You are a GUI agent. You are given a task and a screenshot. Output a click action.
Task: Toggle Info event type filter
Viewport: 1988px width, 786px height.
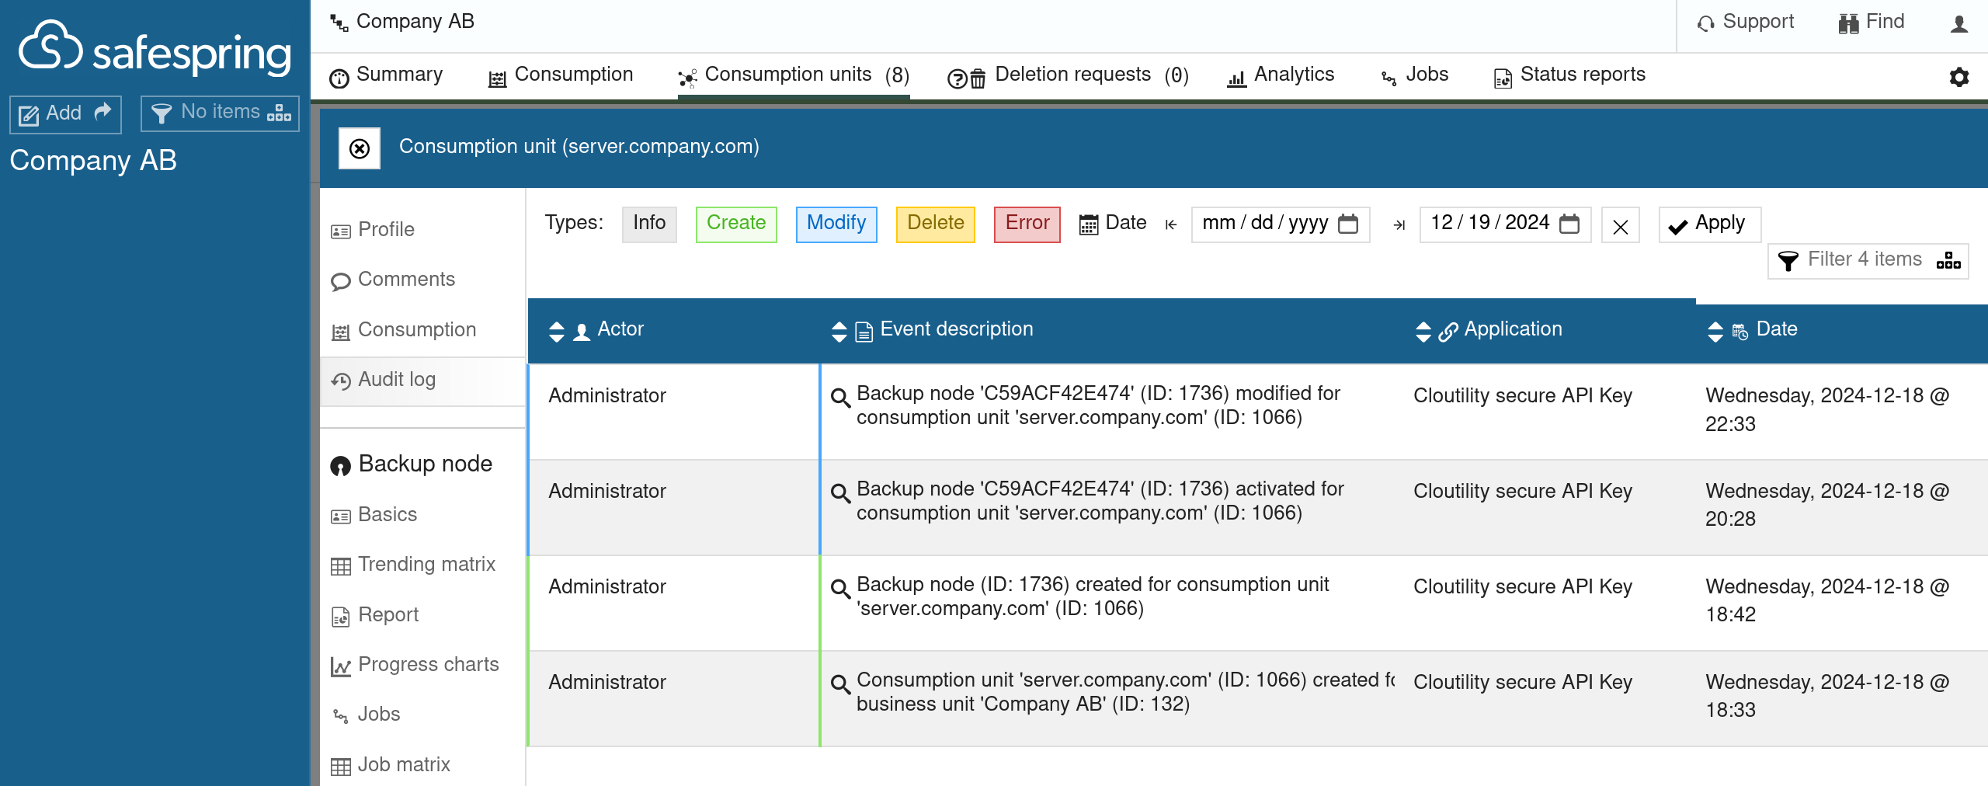pos(649,224)
